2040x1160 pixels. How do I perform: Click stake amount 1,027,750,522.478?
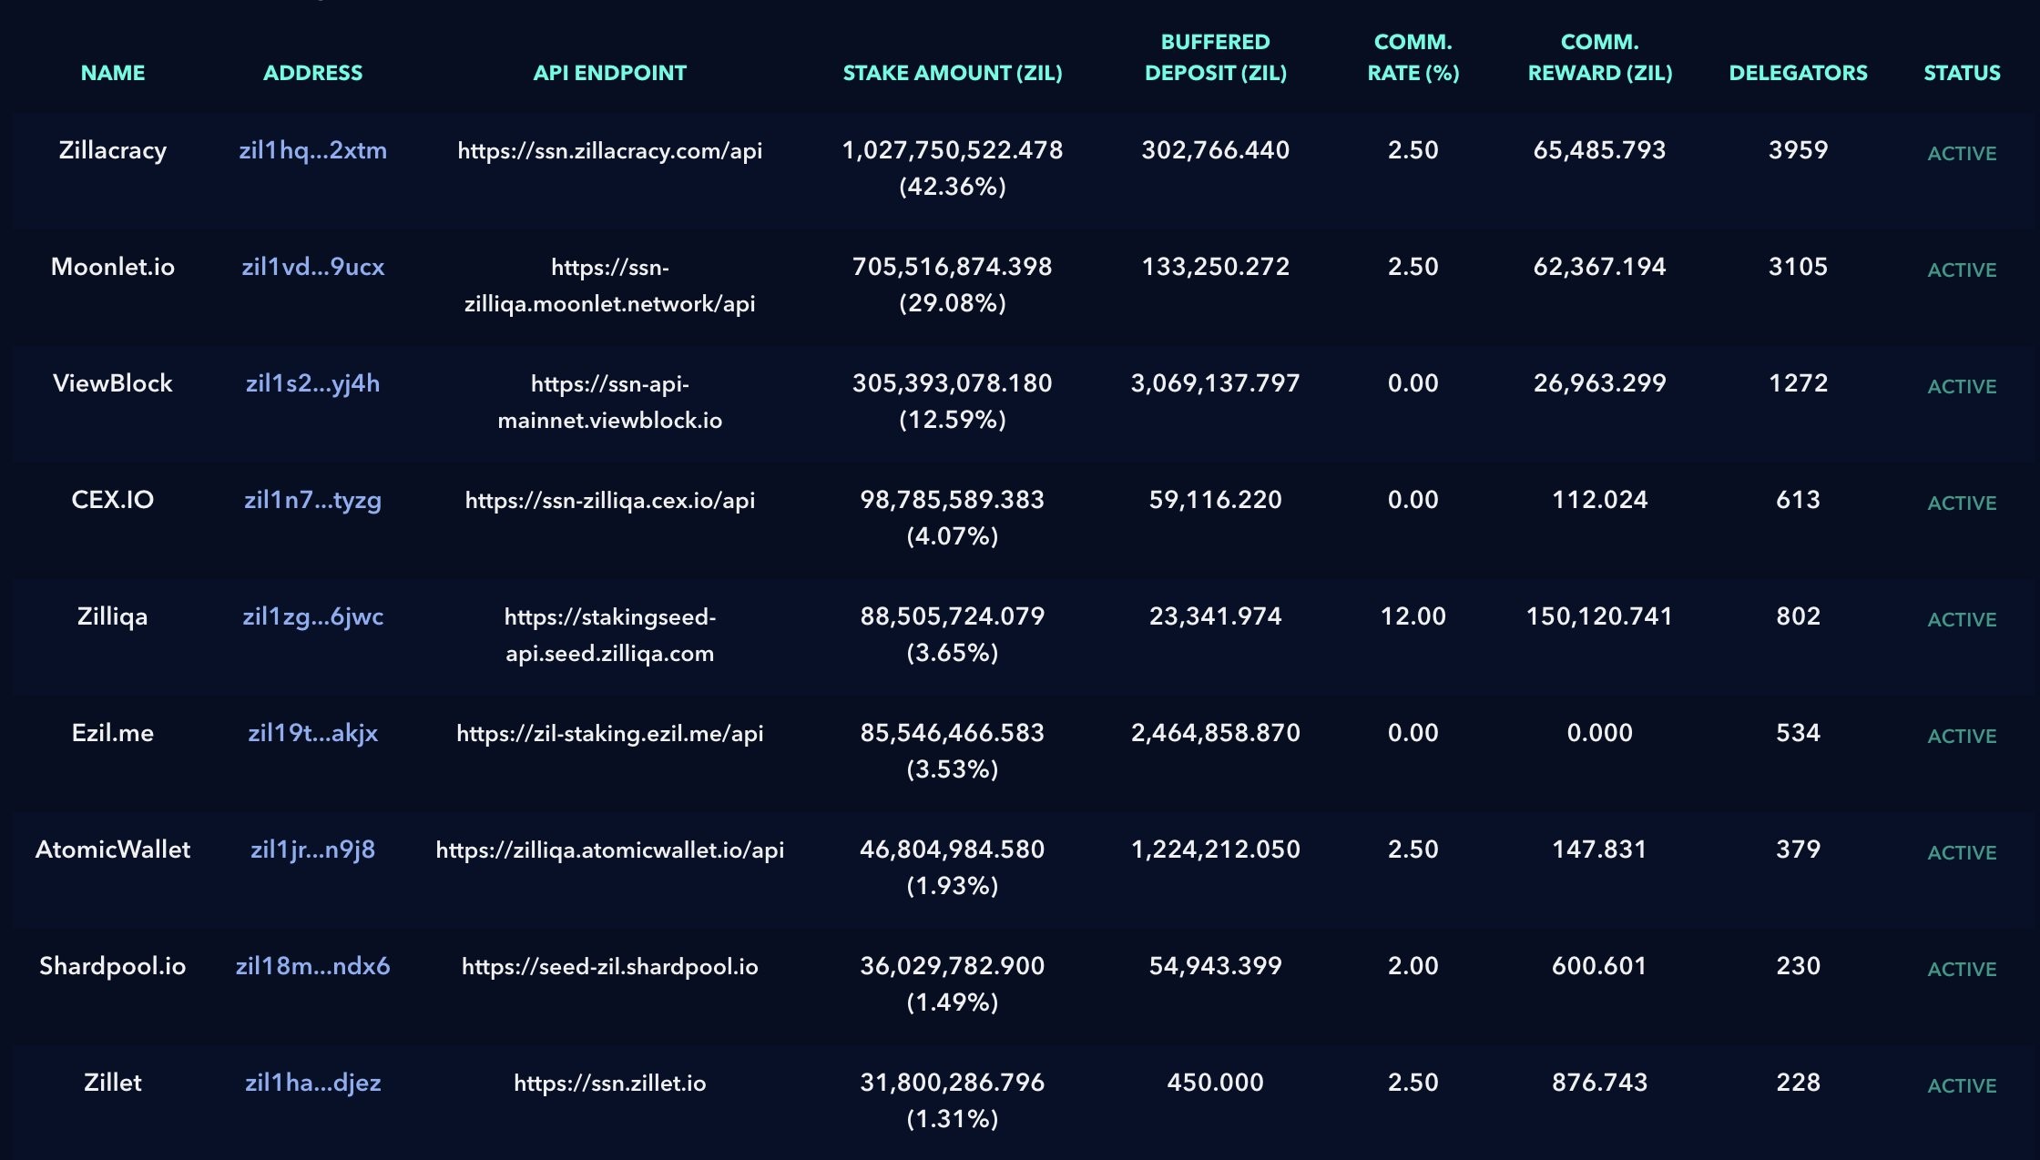[953, 150]
